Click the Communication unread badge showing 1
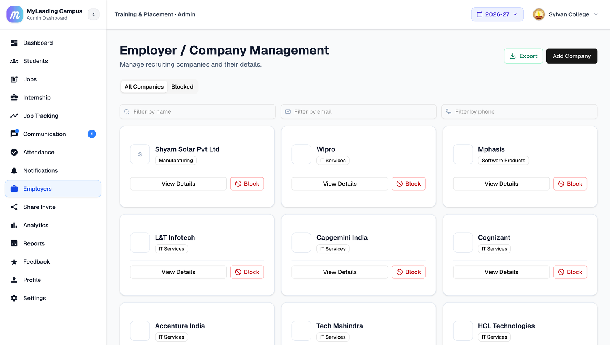This screenshot has width=610, height=345. coord(92,134)
